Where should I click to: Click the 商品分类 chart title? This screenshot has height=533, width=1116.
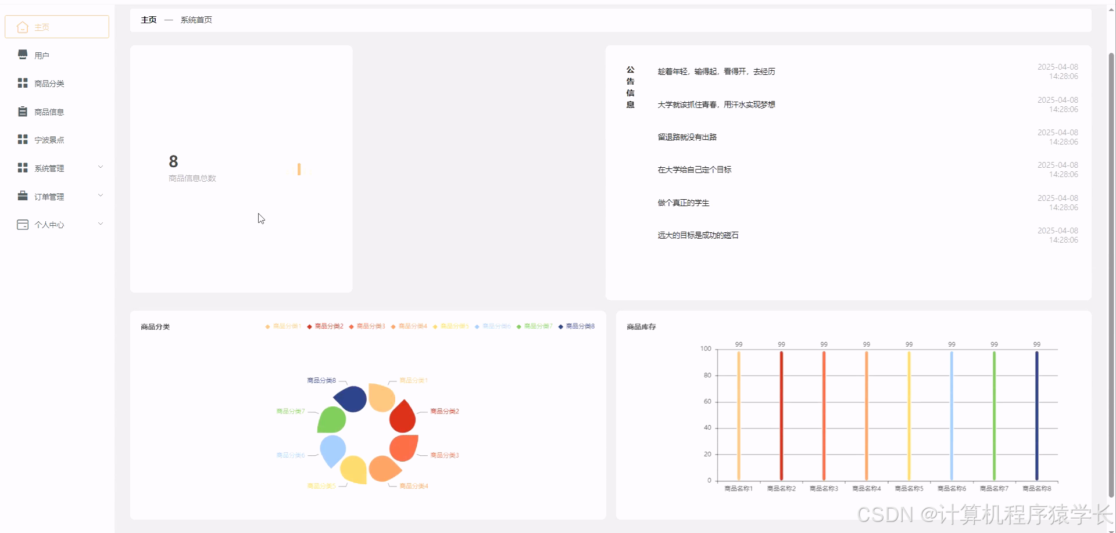tap(155, 327)
